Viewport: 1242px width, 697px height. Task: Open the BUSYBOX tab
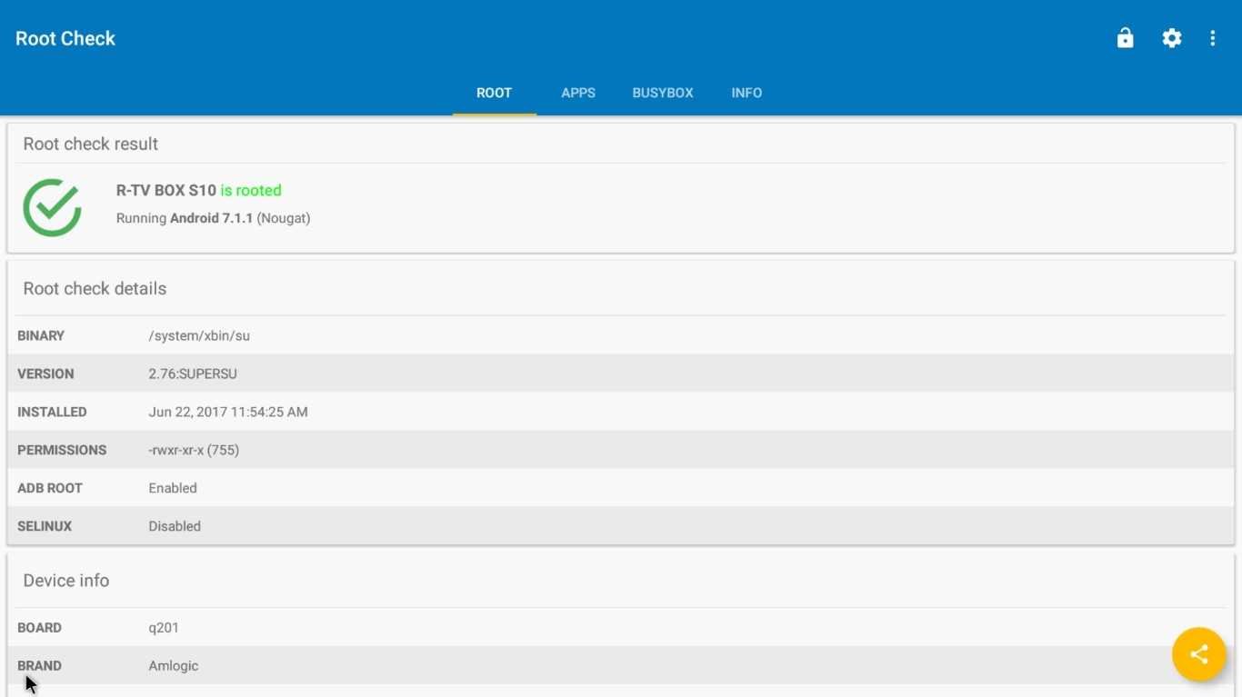click(x=663, y=93)
